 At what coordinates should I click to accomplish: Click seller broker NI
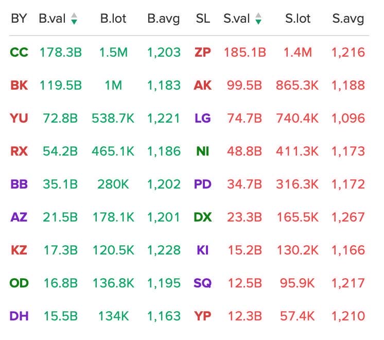203,151
